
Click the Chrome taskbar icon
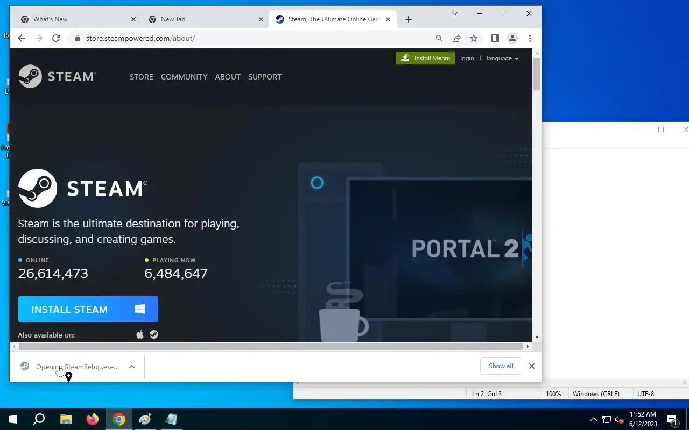(119, 419)
